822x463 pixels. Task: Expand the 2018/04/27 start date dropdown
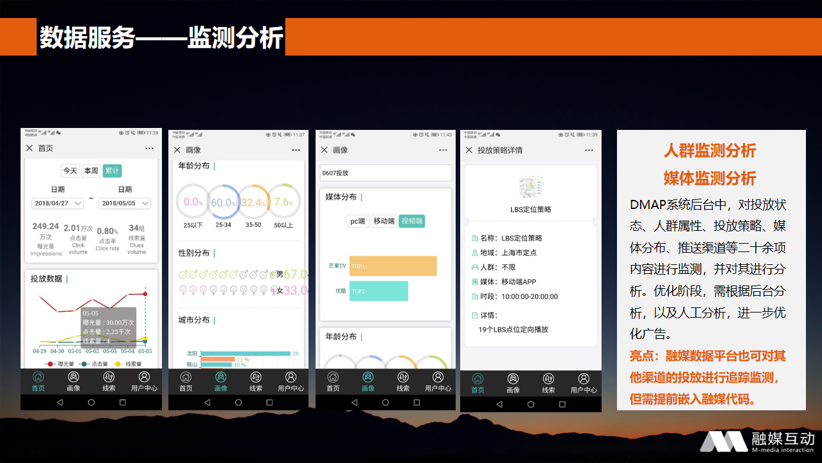pos(58,203)
